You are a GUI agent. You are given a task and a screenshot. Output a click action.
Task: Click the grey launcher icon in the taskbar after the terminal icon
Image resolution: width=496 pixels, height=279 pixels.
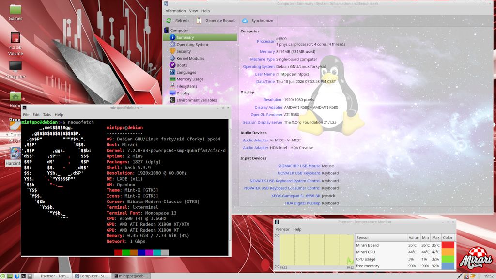[30, 276]
